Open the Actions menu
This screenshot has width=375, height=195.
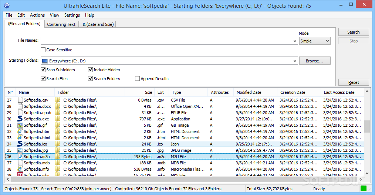37,15
